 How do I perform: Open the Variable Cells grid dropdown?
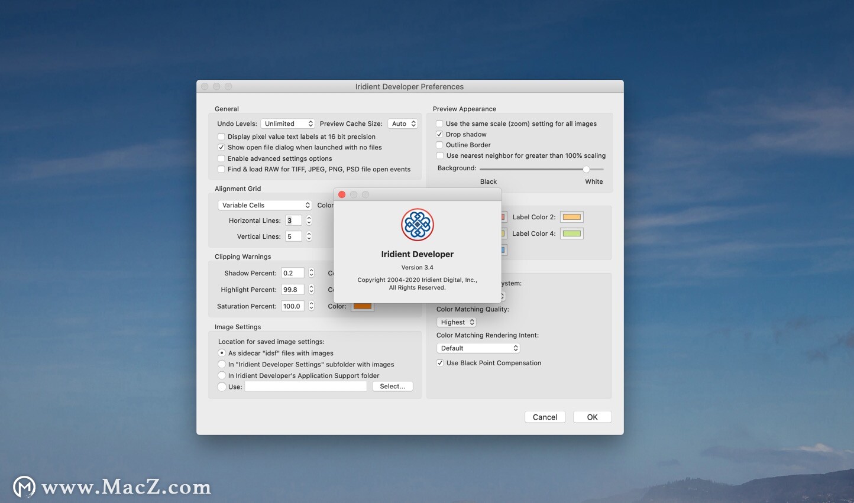coord(265,205)
